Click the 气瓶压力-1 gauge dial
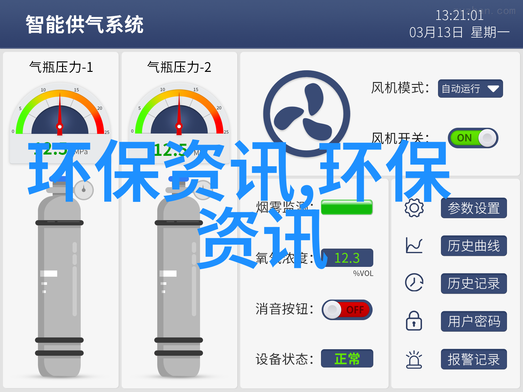 pyautogui.click(x=60, y=113)
